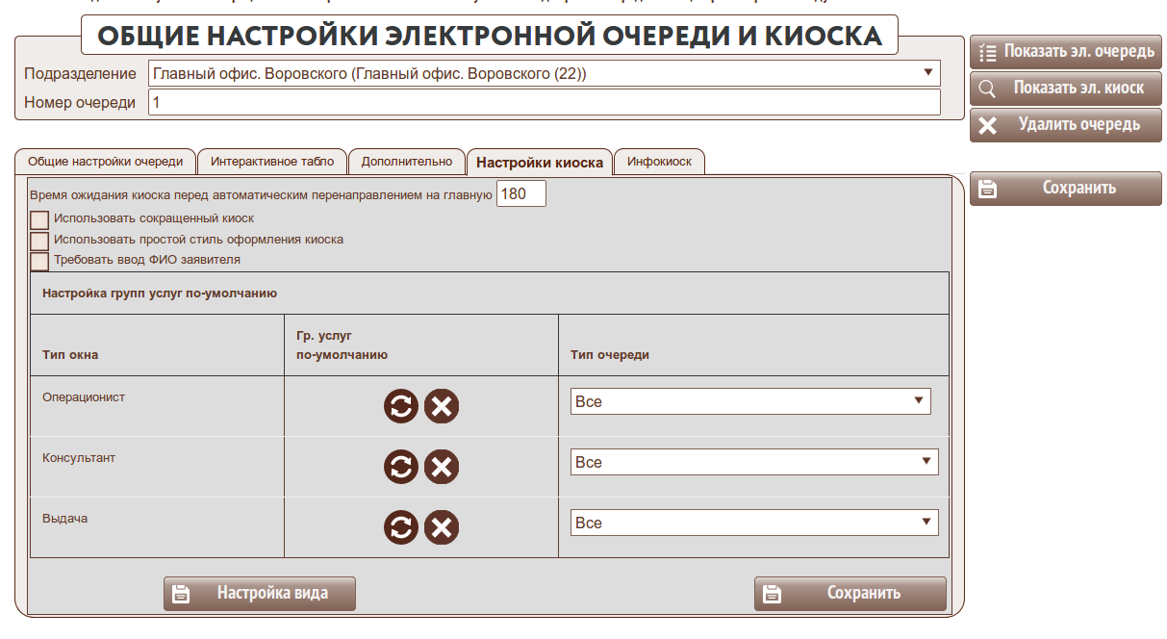Viewport: 1167px width, 639px height.
Task: Click the Настройка вида button
Action: pos(260,594)
